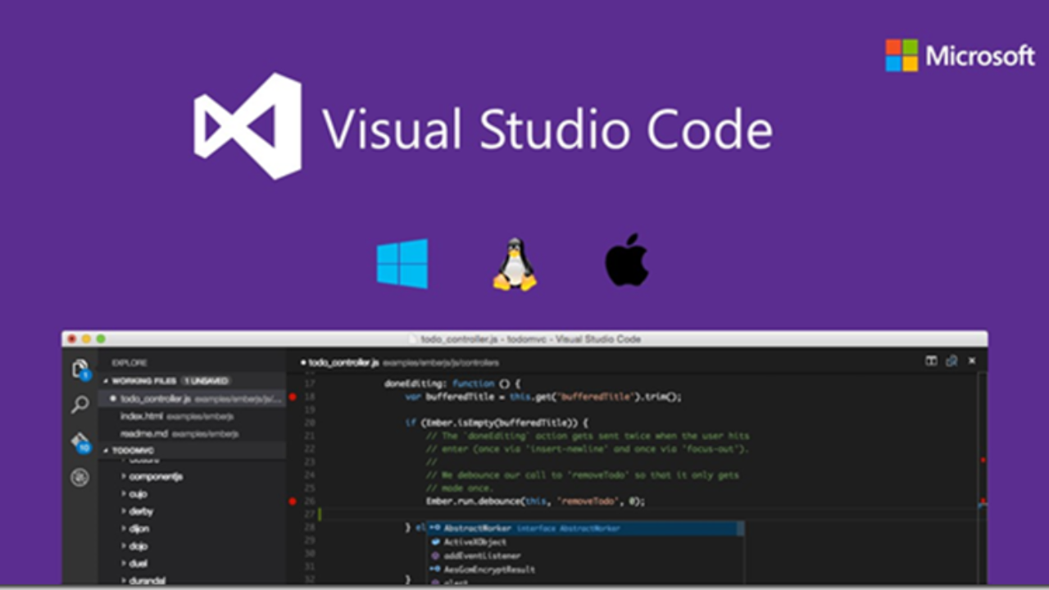1049x590 pixels.
Task: Open the Debug view in the activity bar
Action: coord(79,477)
